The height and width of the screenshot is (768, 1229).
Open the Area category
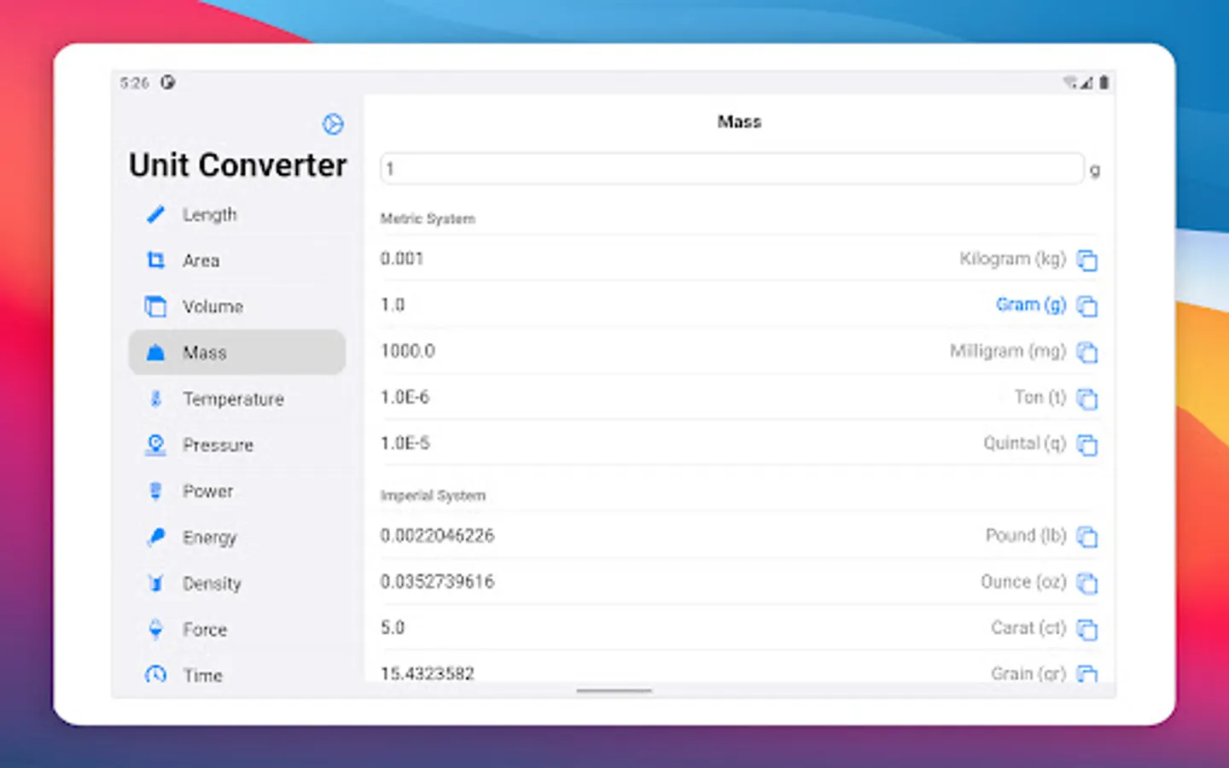click(237, 260)
